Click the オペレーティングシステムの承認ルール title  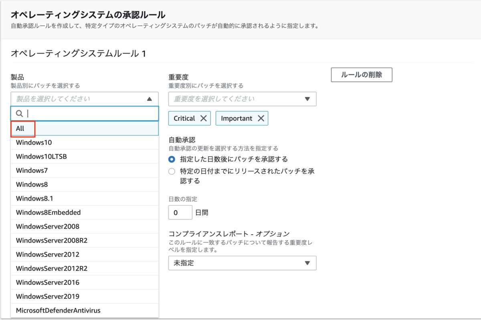coord(88,15)
